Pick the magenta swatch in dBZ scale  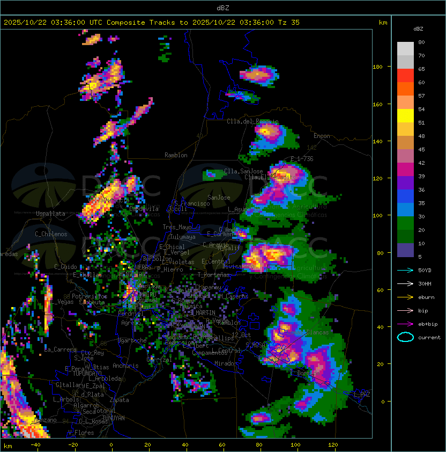click(405, 170)
